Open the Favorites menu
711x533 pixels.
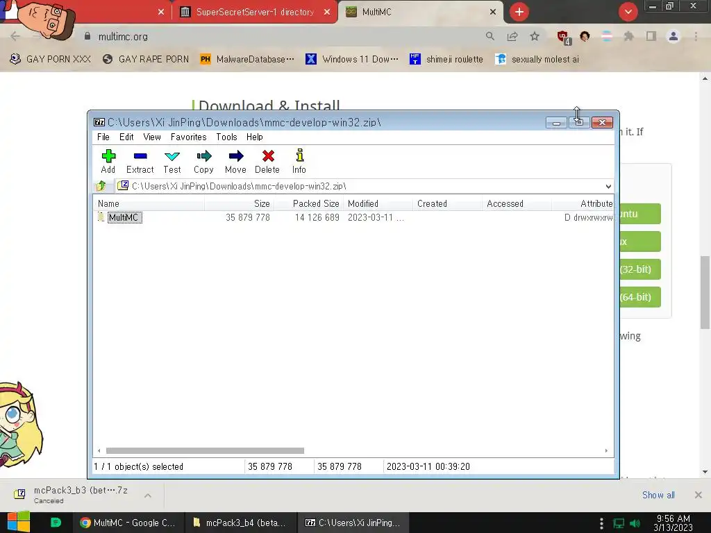[189, 137]
